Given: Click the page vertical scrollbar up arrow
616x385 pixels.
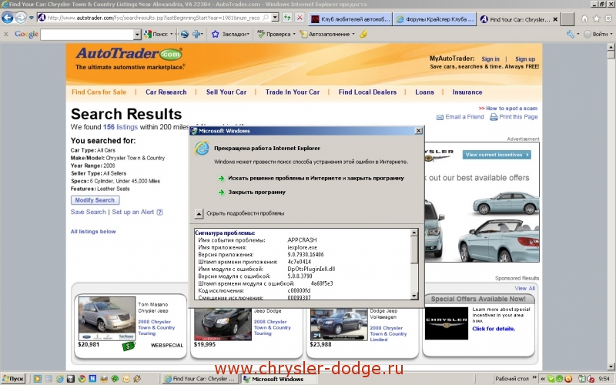Looking at the screenshot, I should (611, 48).
